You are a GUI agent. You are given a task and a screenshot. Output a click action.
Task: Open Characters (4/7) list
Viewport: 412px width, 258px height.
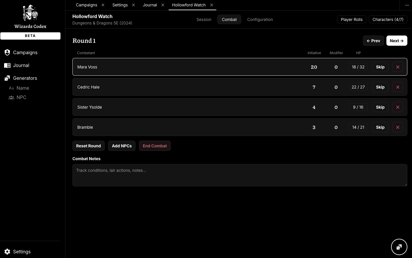coord(388,20)
